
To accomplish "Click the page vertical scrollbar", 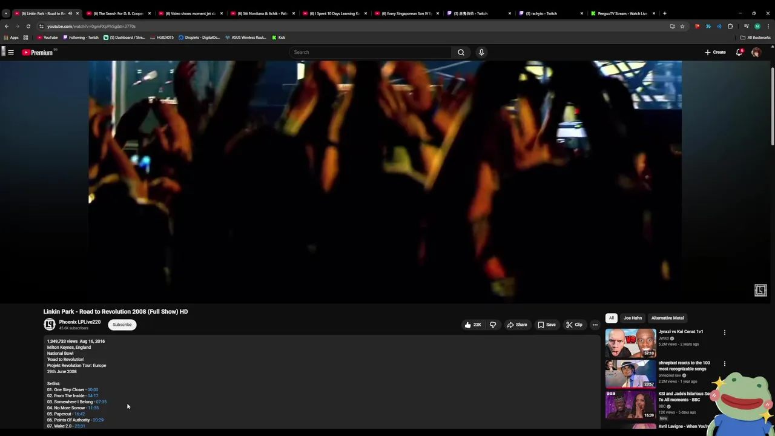I will (x=773, y=106).
